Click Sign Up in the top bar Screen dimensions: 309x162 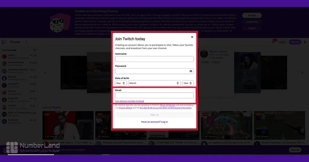coord(295,42)
